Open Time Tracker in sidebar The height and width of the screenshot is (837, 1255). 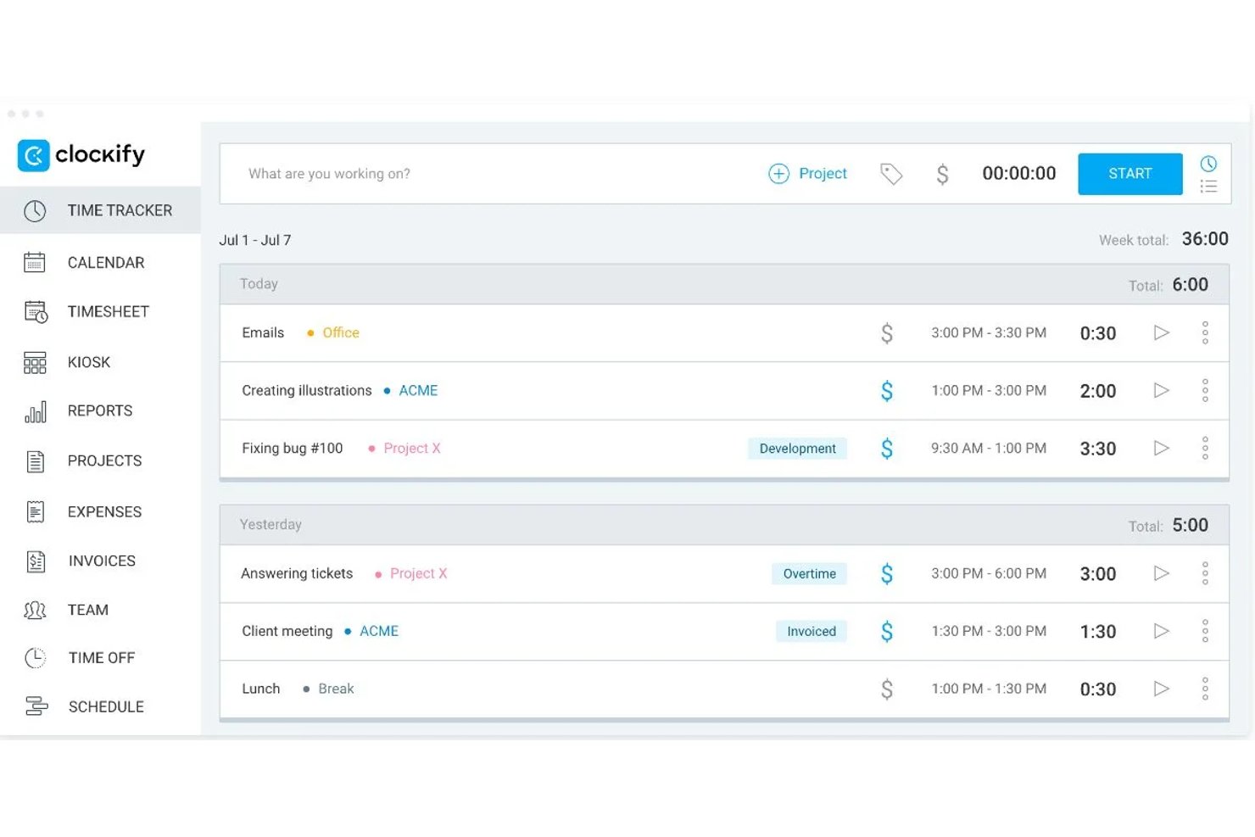100,210
